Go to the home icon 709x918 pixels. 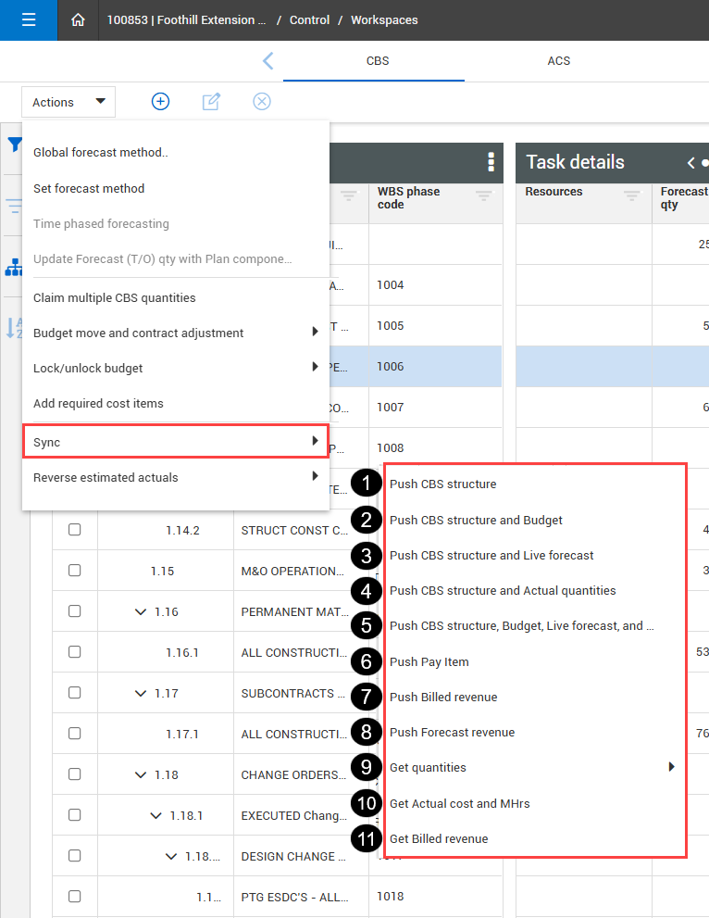(x=78, y=19)
